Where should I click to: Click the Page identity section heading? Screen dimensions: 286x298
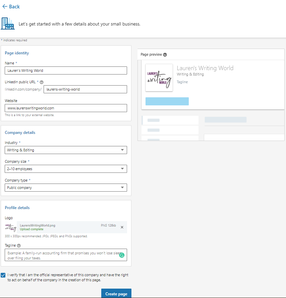click(17, 53)
